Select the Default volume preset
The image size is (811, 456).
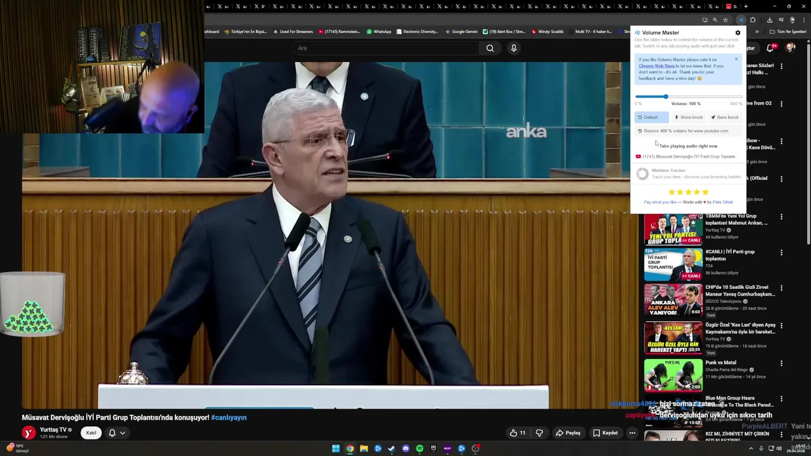tap(651, 117)
